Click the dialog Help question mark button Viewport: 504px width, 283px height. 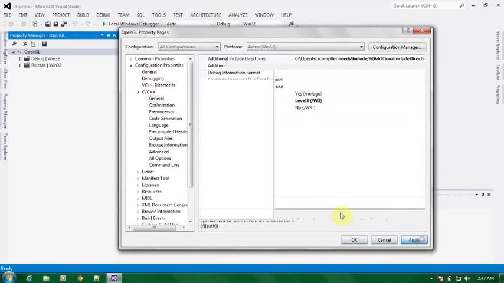pos(408,31)
